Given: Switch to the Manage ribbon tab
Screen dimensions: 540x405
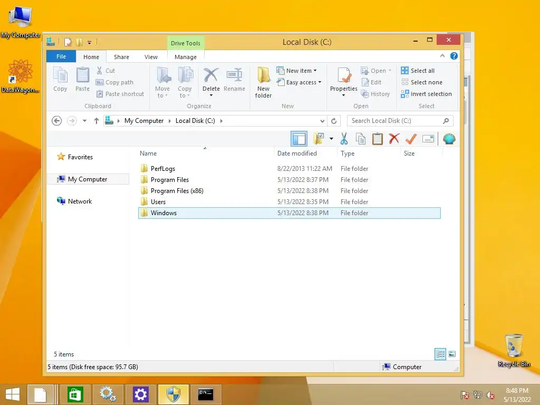Looking at the screenshot, I should click(186, 57).
